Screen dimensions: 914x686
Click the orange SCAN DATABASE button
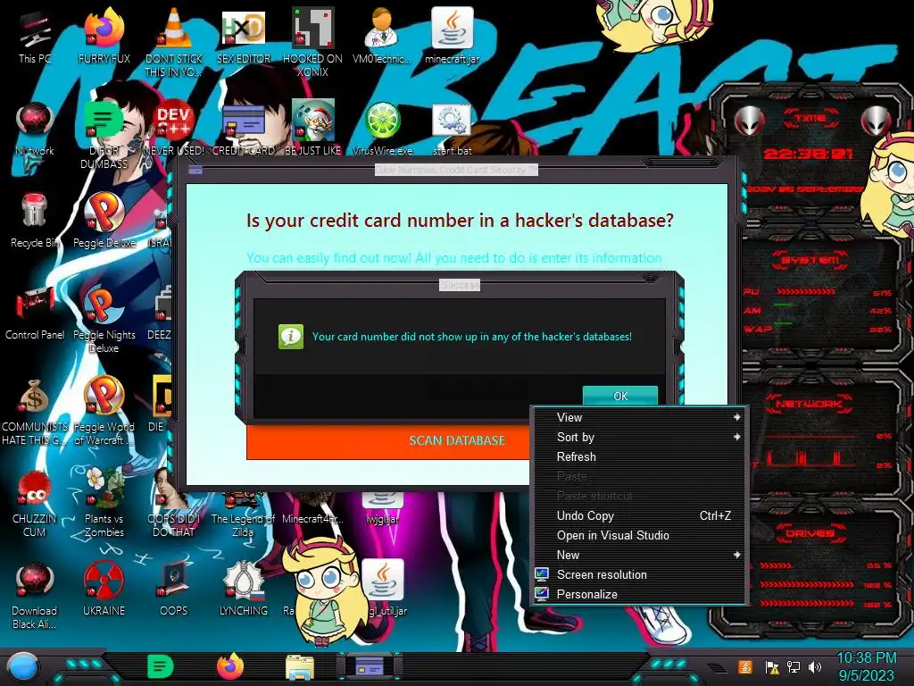(388, 441)
